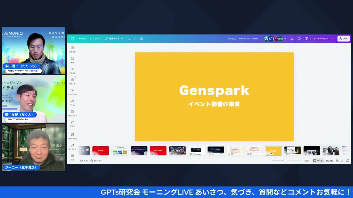Screen dimensions: 353x198
Task: Select the アップロード (Uploads) sidebar icon
Action: click(72, 92)
